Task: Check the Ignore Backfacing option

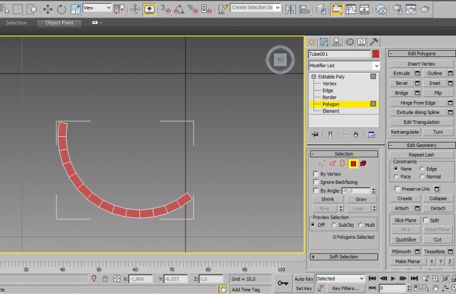Action: [x=316, y=182]
